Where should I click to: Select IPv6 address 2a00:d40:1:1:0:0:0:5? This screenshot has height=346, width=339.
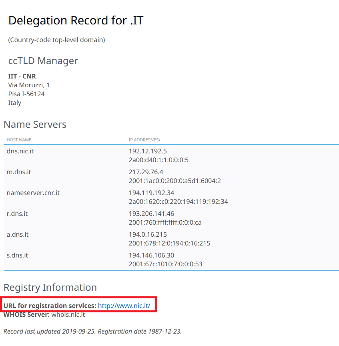pyautogui.click(x=158, y=160)
